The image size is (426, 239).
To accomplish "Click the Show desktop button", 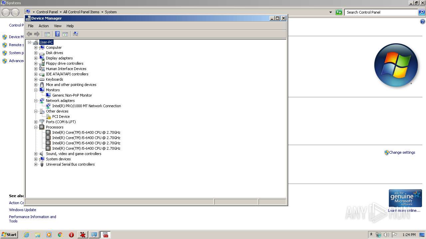I will [x=422, y=235].
